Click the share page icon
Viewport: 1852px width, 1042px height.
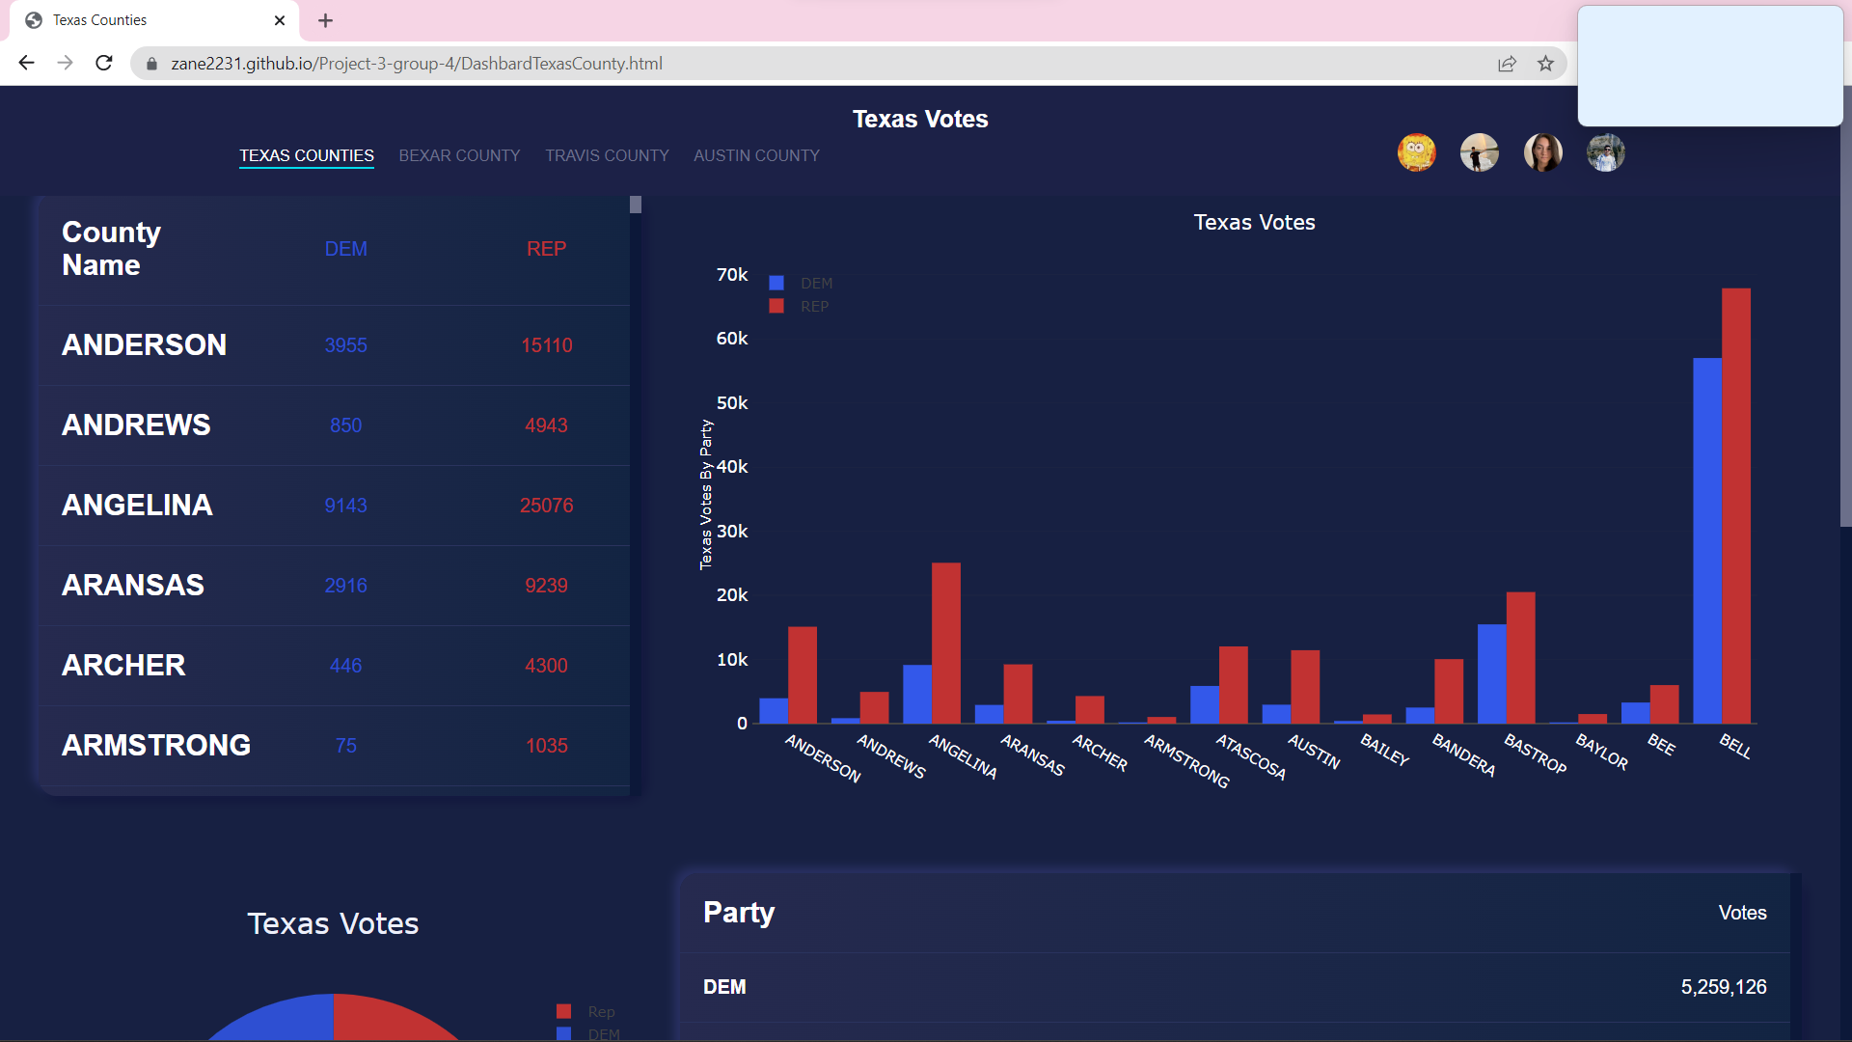pyautogui.click(x=1507, y=64)
